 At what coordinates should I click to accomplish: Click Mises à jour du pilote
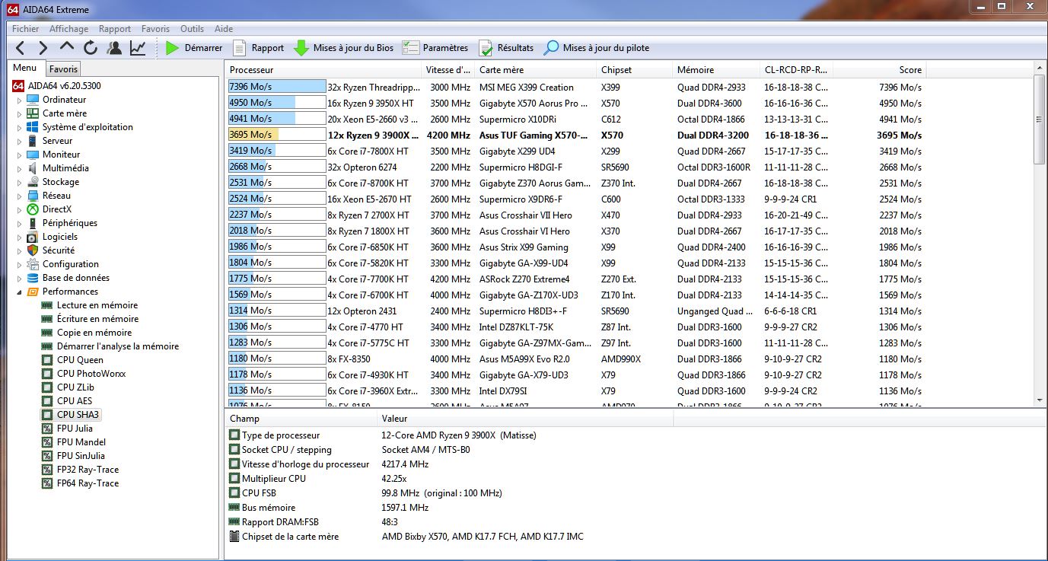(x=597, y=48)
